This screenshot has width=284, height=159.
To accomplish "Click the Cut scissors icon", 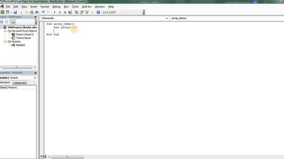I will point(21,12).
